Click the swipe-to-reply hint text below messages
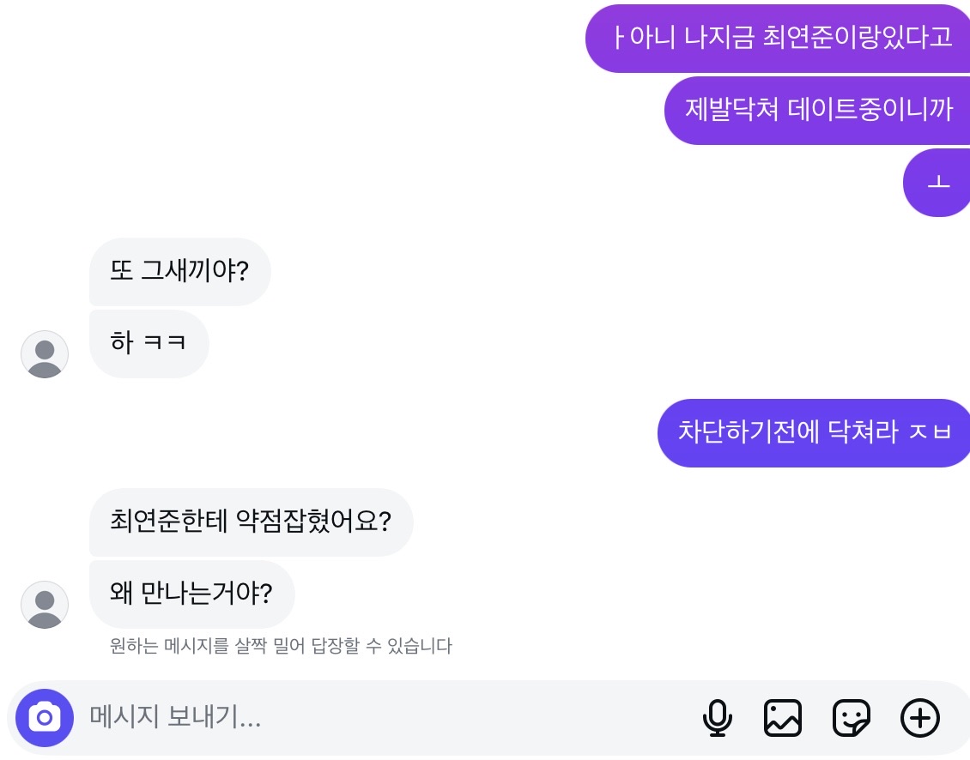Screen dimensions: 970x760 pos(281,646)
